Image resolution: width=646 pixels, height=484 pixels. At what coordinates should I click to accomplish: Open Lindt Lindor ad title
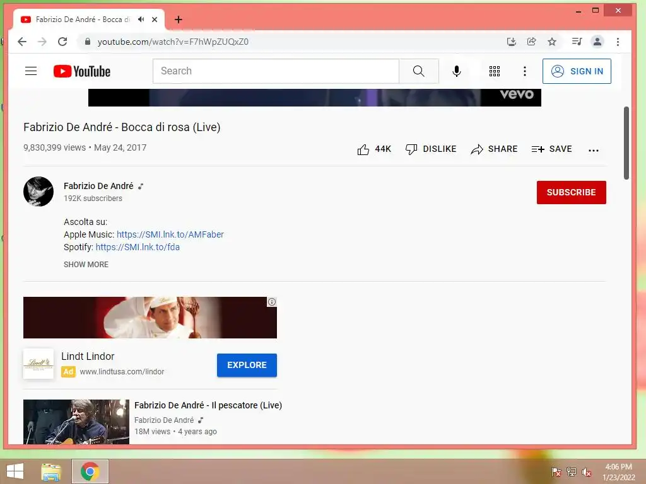[88, 357]
